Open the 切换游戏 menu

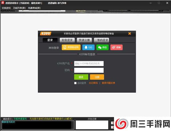[x=6, y=8]
